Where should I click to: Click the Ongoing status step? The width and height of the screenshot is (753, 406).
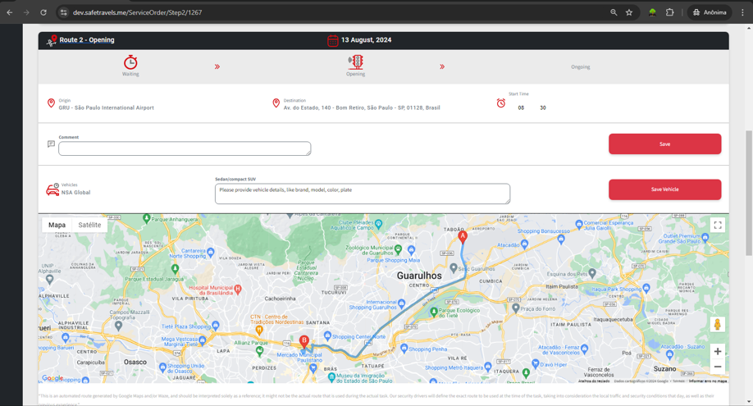(x=580, y=67)
